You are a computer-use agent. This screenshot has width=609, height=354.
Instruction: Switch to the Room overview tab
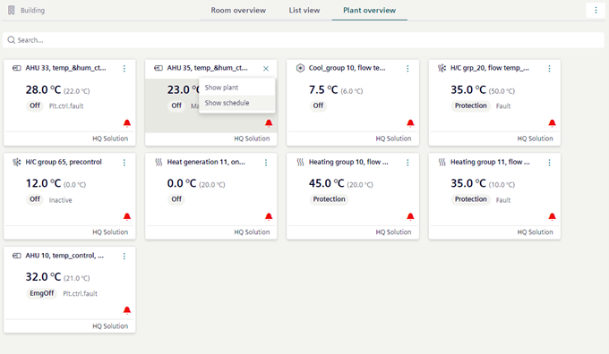coord(238,11)
